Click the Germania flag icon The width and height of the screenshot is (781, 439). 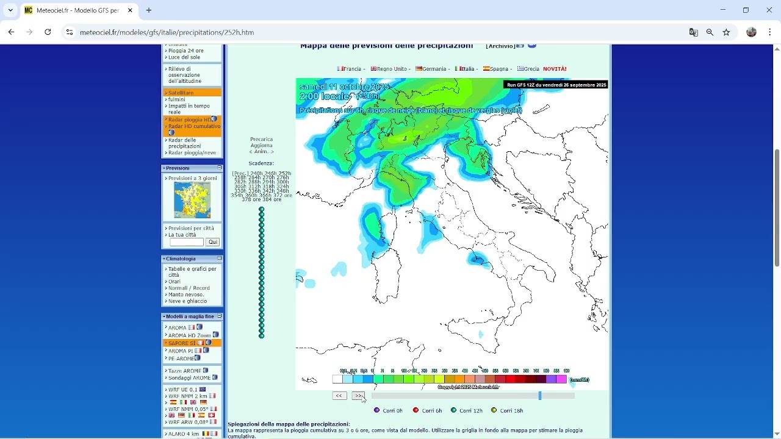pos(419,69)
